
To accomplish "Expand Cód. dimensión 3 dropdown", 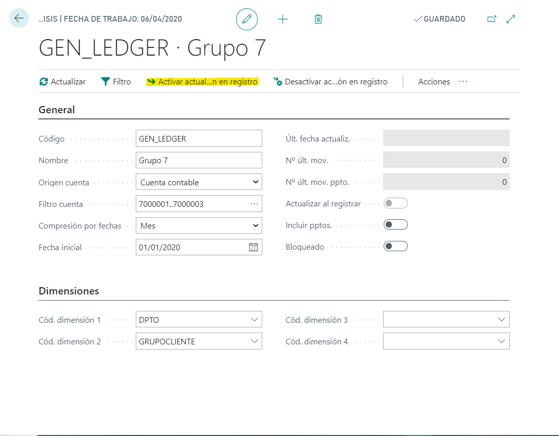I will (x=501, y=319).
